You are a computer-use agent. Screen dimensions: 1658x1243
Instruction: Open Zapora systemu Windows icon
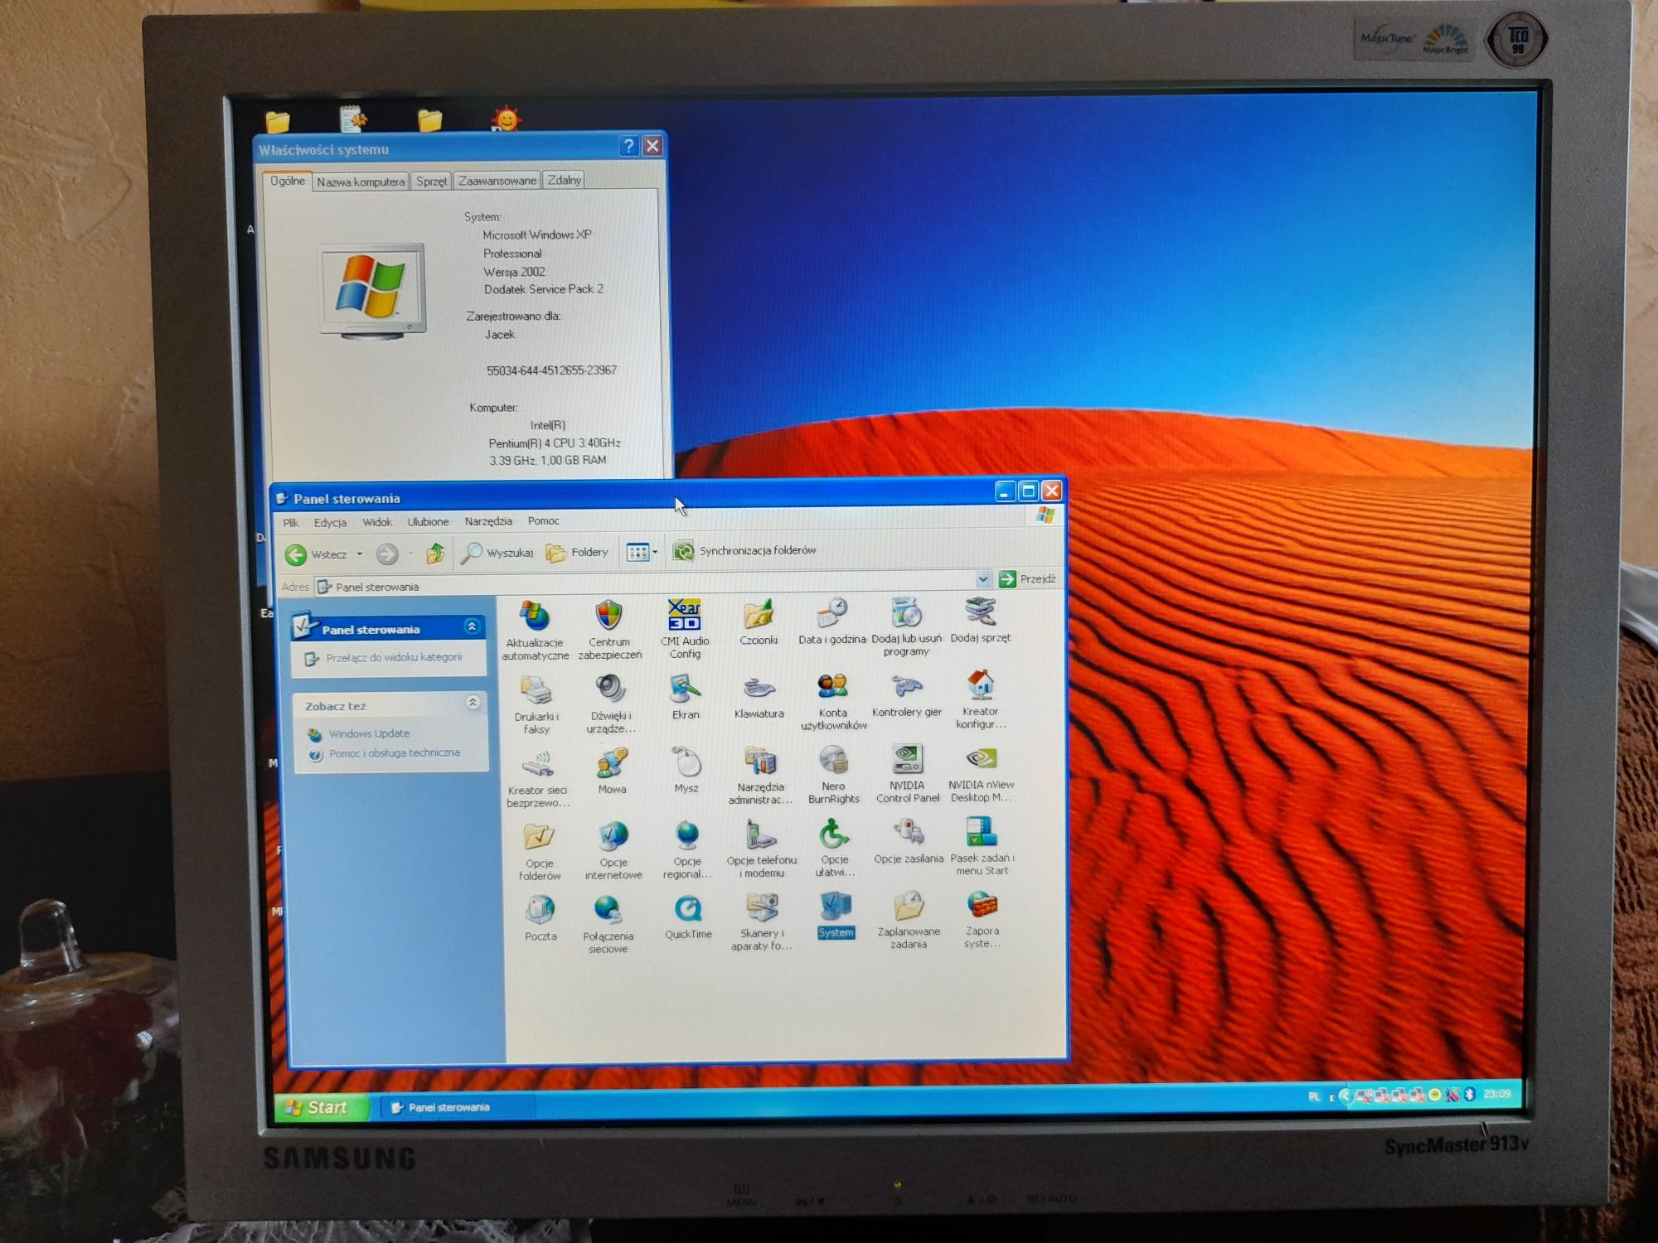(982, 919)
